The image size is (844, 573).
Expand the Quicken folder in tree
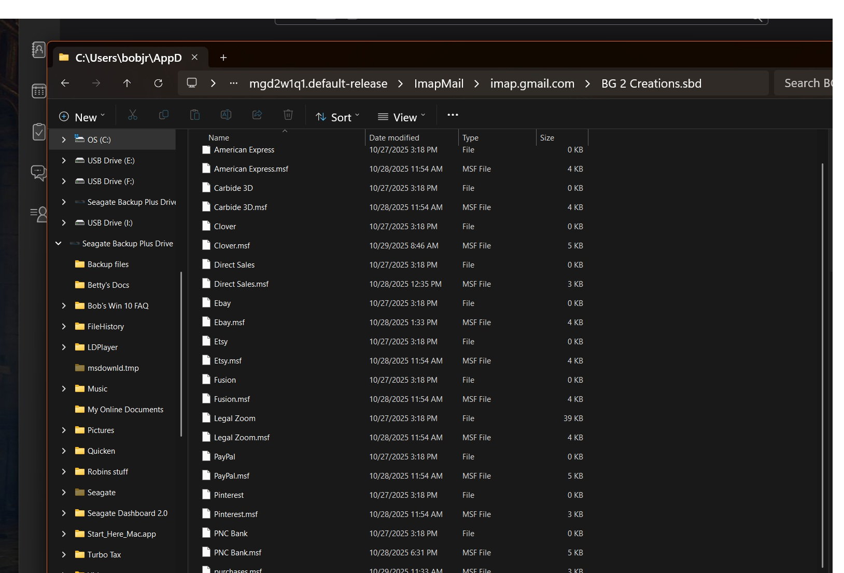[64, 451]
